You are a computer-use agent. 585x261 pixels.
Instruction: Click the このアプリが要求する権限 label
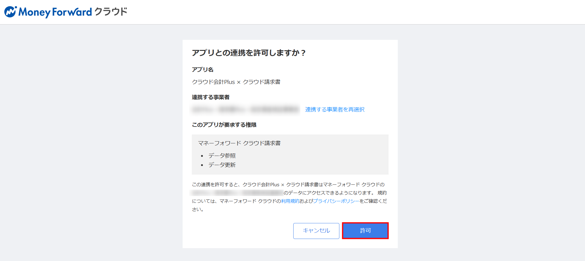coord(224,125)
